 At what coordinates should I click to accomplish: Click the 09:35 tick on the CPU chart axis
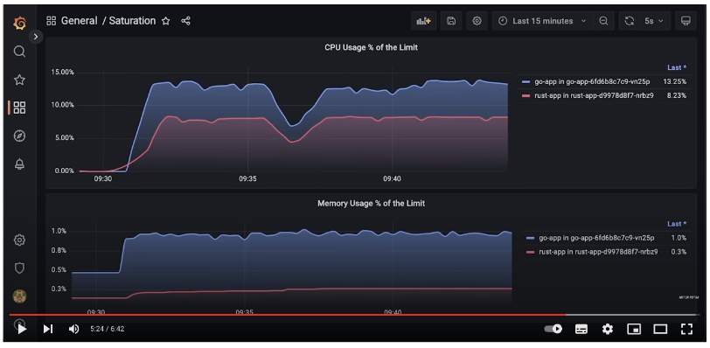coord(247,178)
